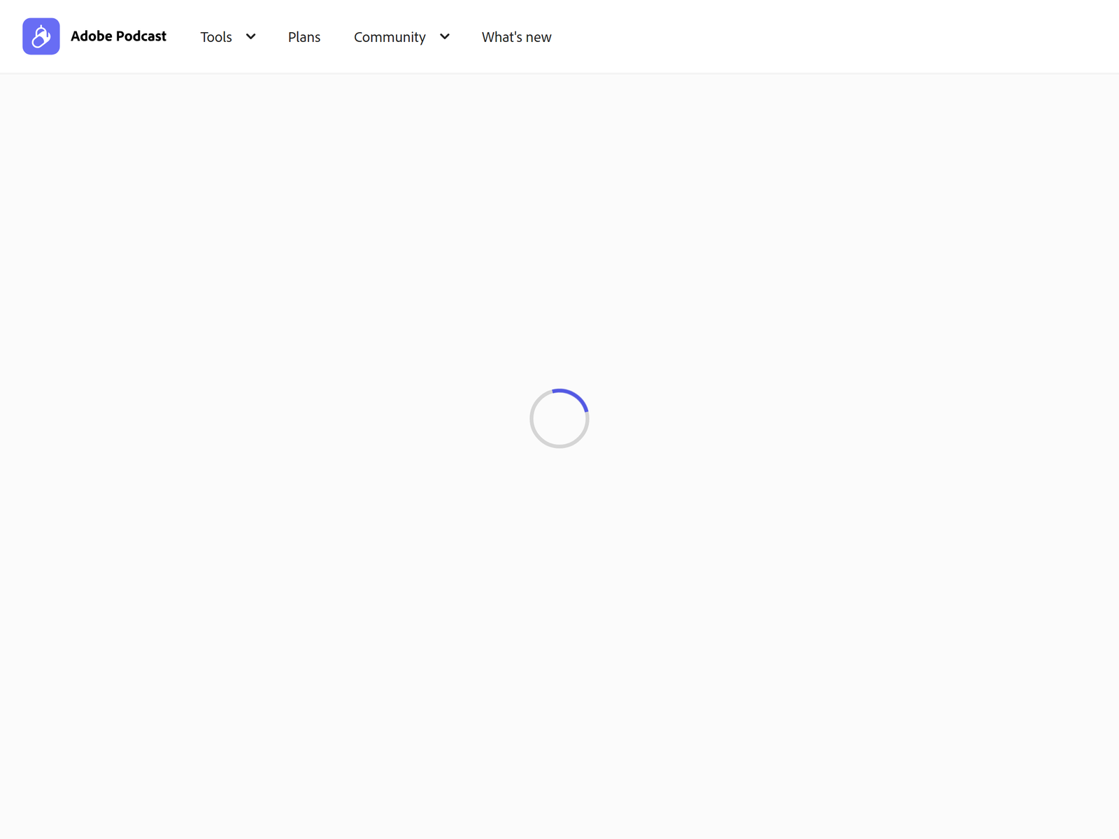Expand the Community dropdown chevron
The image size is (1119, 839).
click(445, 36)
